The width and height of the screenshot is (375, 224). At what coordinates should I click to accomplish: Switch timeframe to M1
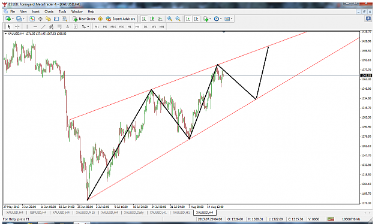point(97,27)
